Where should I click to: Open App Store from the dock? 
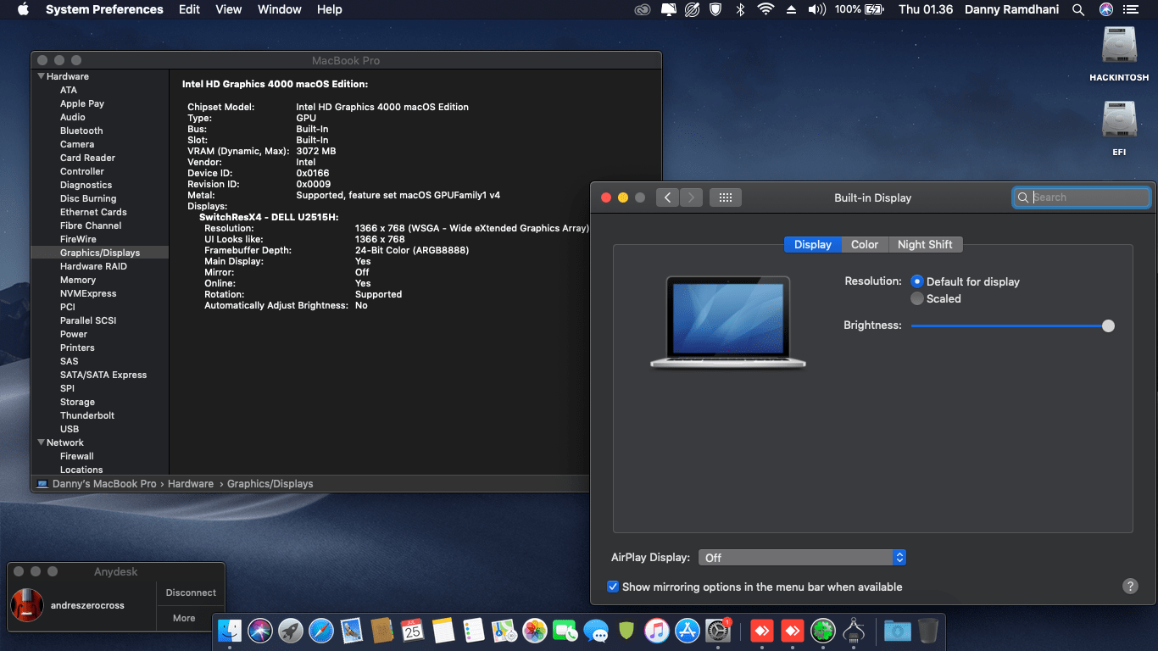point(688,631)
